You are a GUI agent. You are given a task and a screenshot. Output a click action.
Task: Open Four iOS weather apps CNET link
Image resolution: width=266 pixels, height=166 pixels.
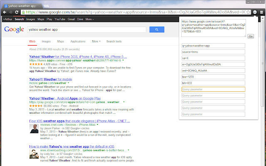click(x=79, y=121)
